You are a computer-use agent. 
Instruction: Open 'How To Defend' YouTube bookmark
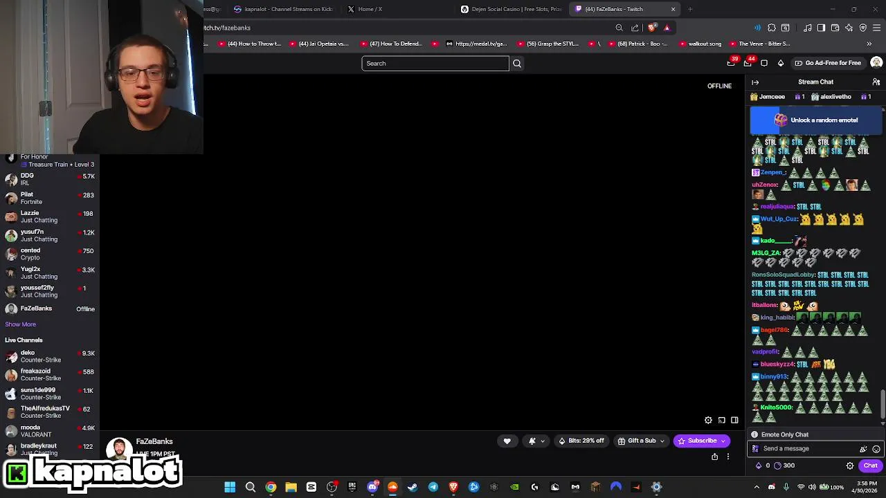(x=391, y=44)
